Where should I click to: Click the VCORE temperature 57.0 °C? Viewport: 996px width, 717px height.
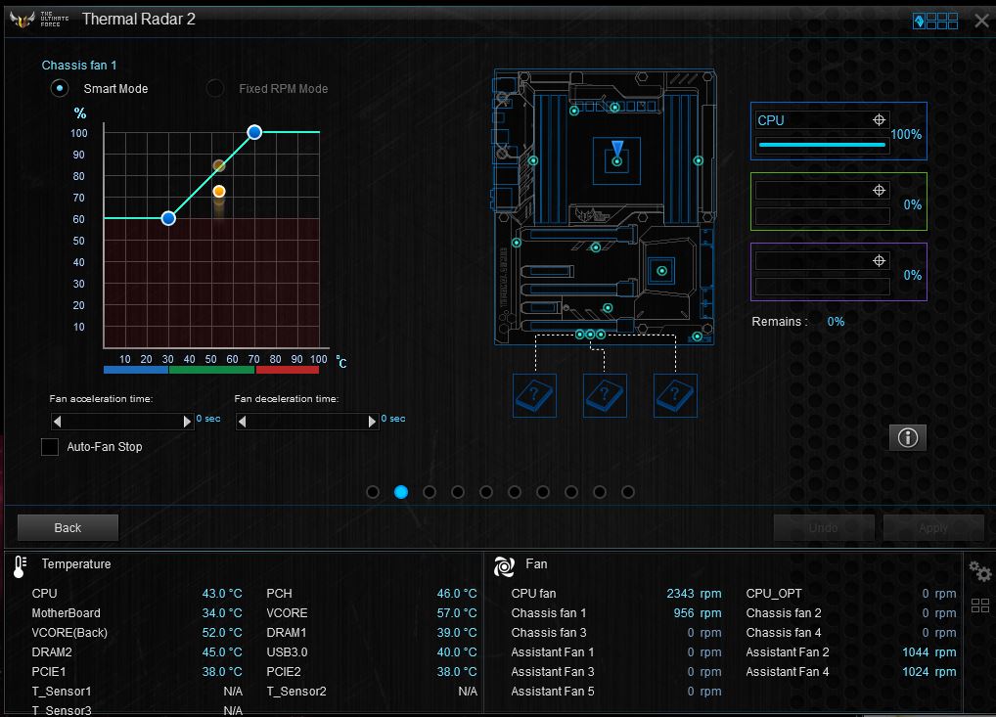pos(457,613)
